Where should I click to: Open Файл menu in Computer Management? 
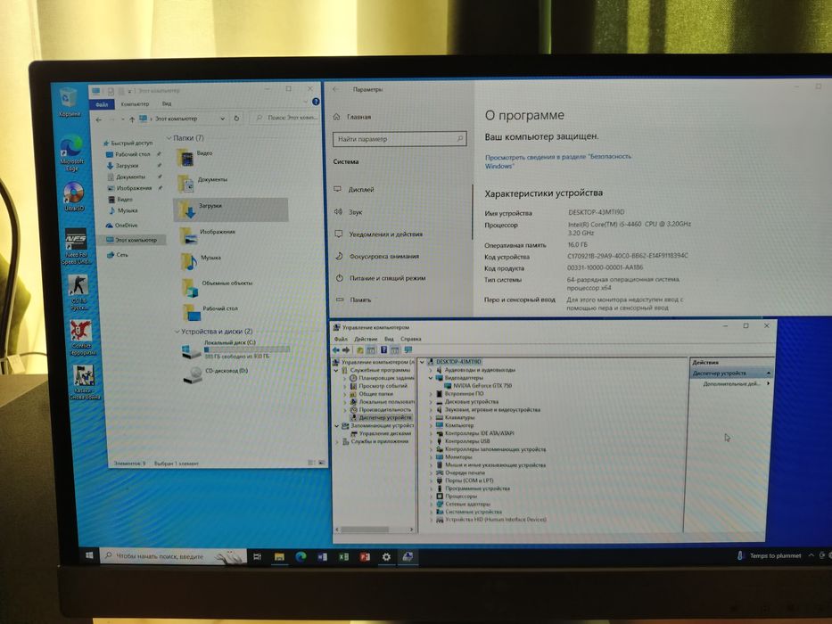coord(340,339)
